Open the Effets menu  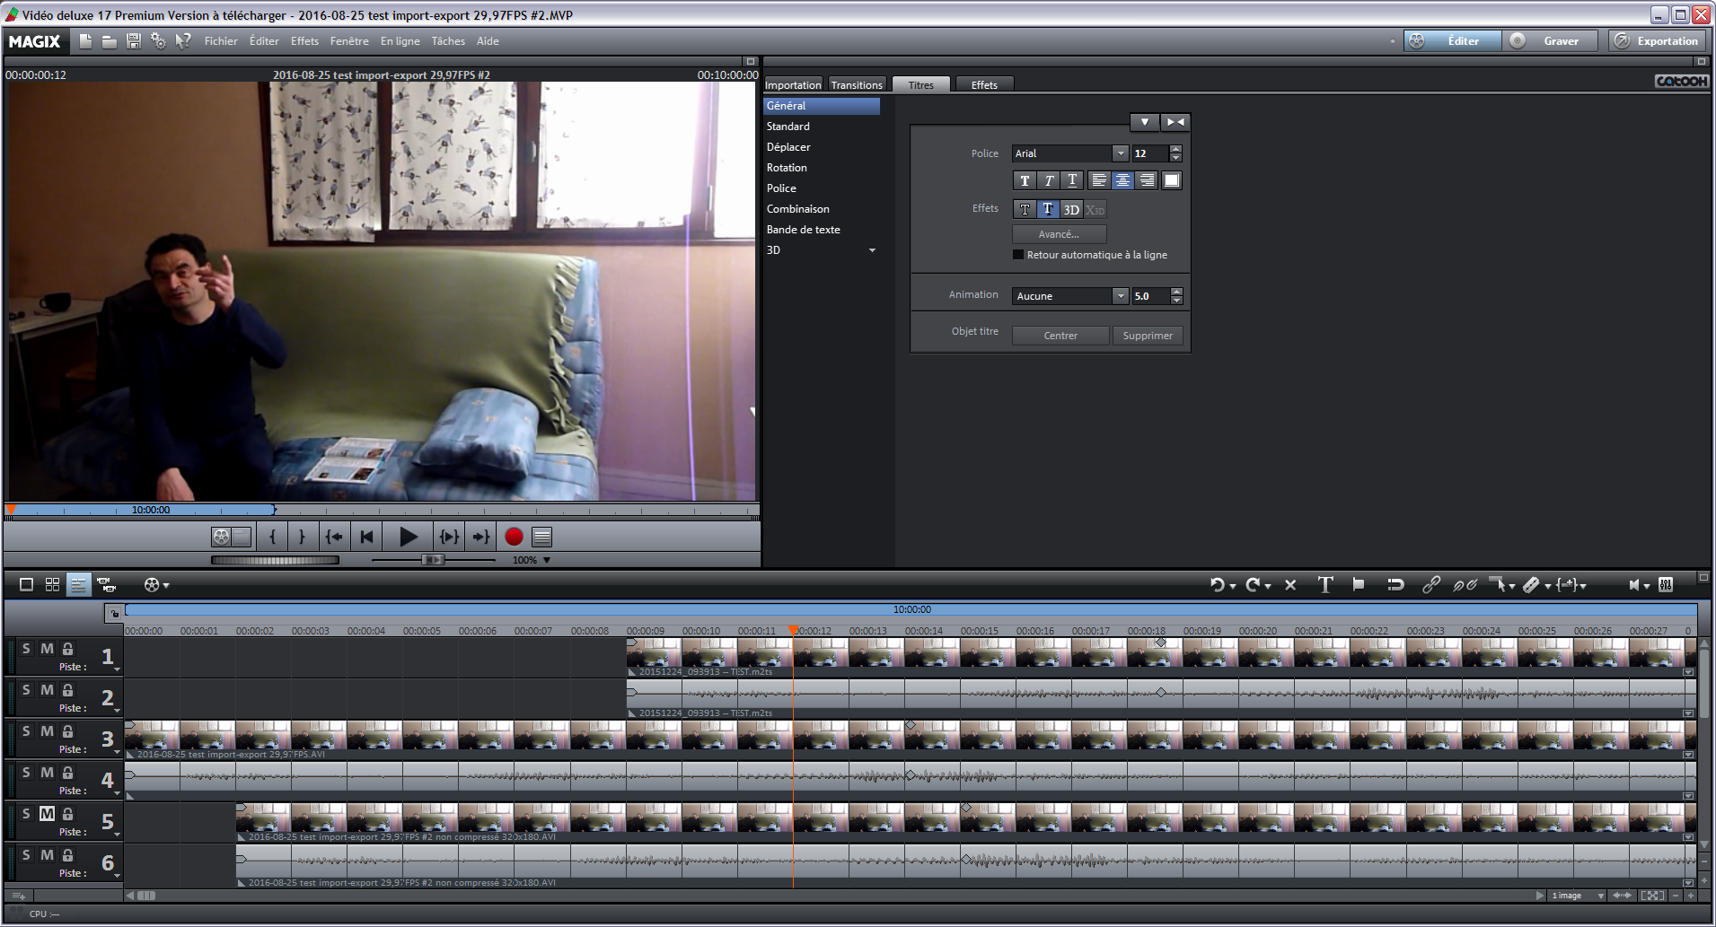(x=304, y=41)
